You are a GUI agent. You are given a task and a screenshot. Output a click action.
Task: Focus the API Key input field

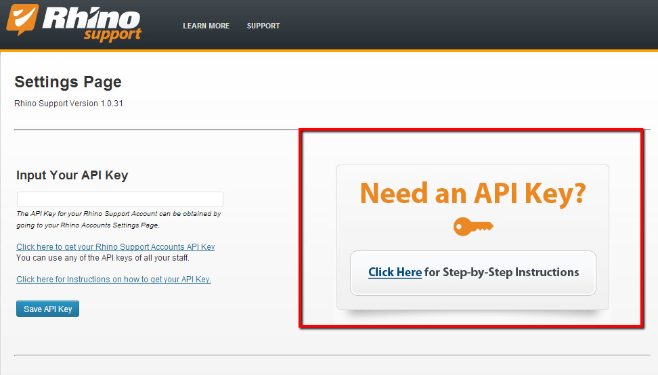[x=120, y=199]
